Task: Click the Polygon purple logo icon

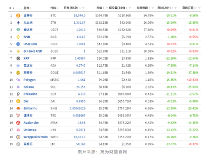Action: click(18, 80)
